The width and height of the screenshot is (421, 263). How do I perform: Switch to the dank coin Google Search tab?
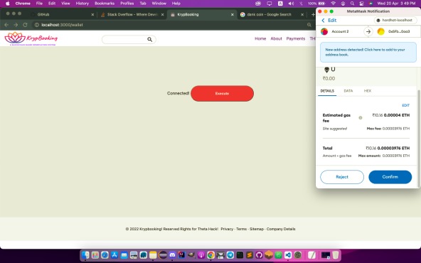pyautogui.click(x=272, y=14)
